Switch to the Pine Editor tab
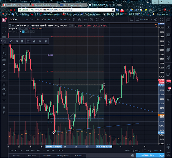 (47, 156)
